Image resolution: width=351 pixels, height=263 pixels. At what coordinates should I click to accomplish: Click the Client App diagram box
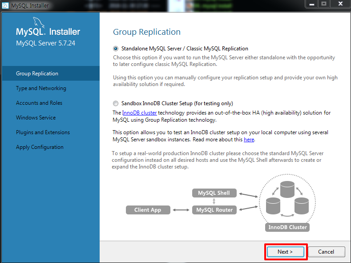click(x=148, y=210)
